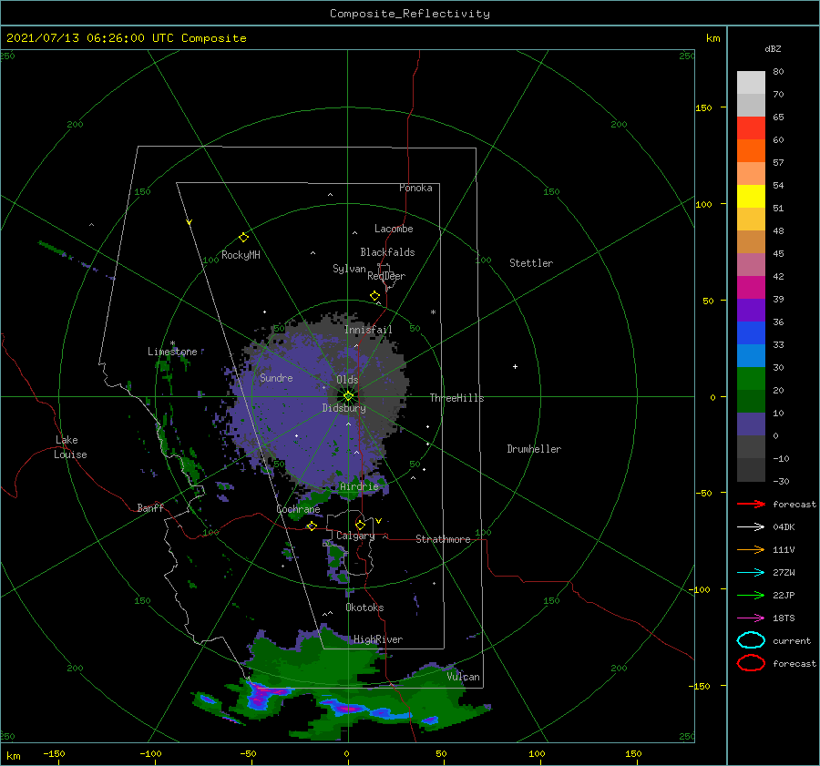Click the Limestone location label
Viewport: 820px width, 766px height.
click(x=172, y=352)
